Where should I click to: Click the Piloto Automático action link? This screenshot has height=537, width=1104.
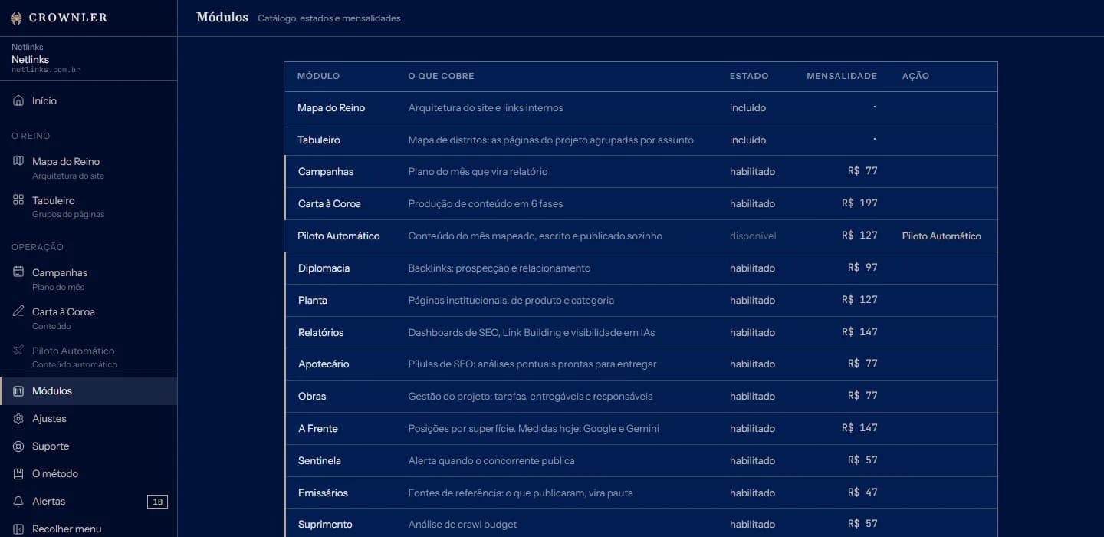point(941,236)
